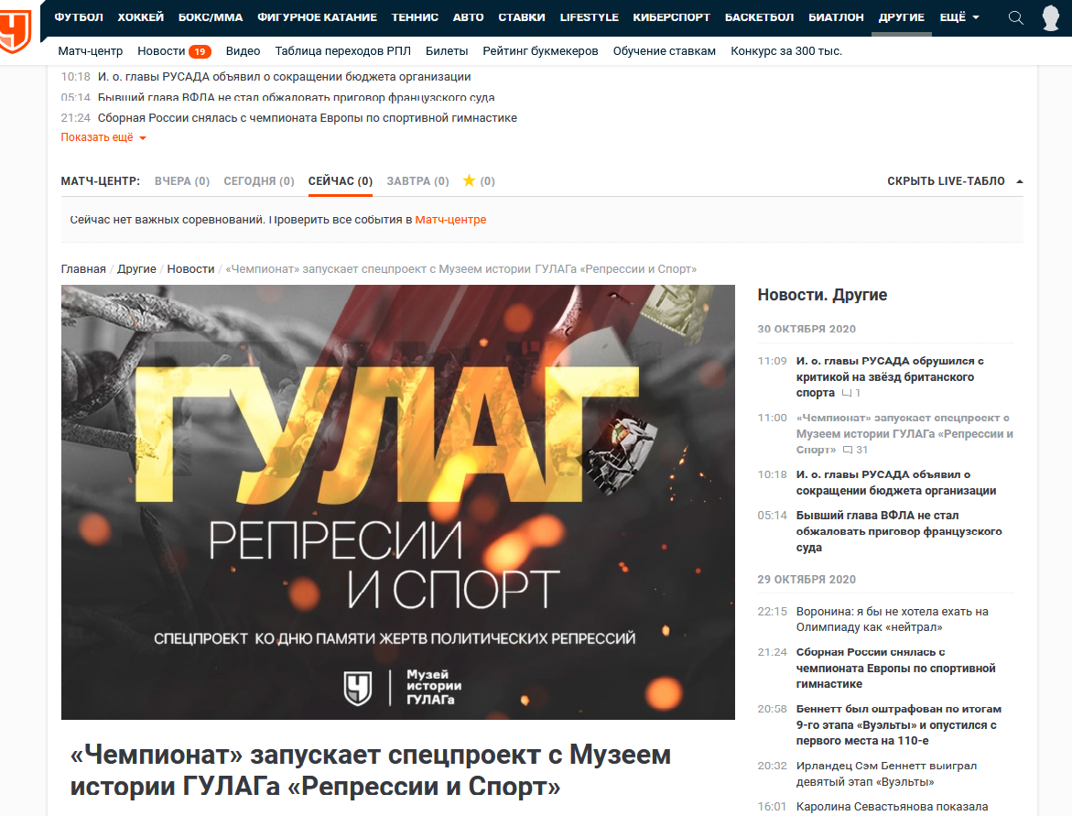1072x816 pixels.
Task: Open the 31 comments icon on GULAG news
Action: pos(855,450)
